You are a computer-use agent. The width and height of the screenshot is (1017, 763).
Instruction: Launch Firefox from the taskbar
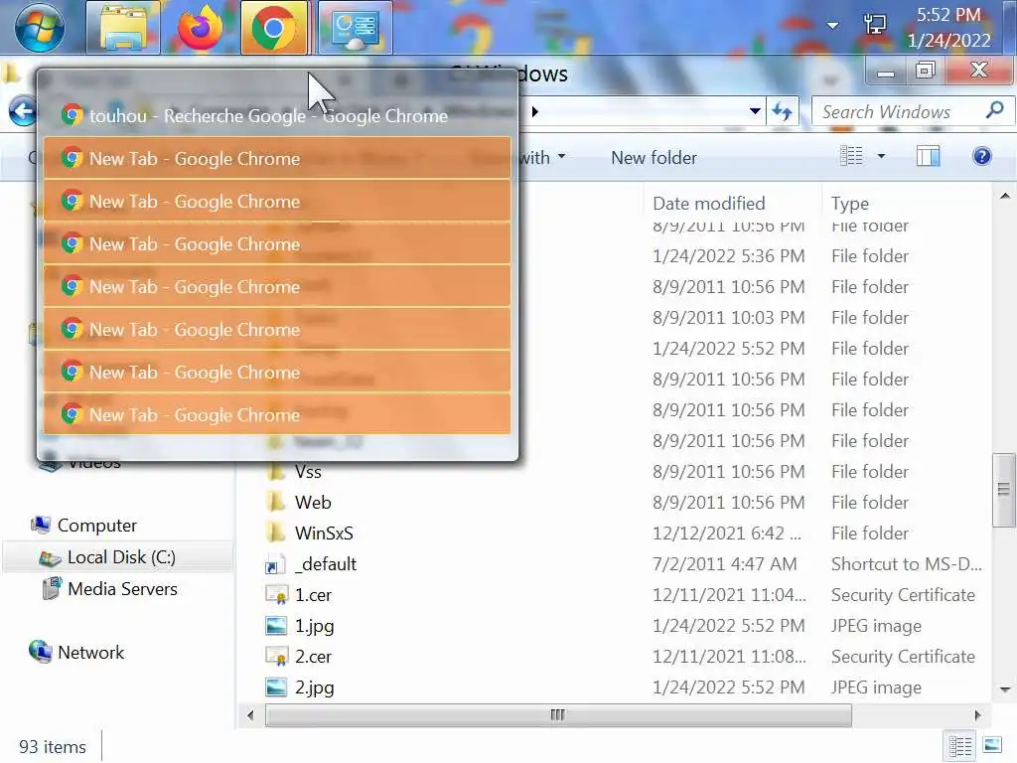[x=201, y=27]
